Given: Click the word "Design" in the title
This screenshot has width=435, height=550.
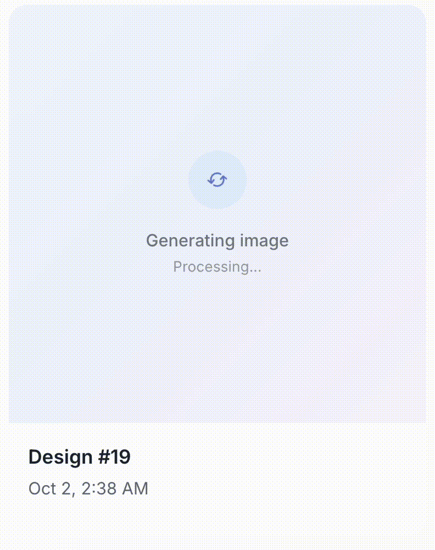Looking at the screenshot, I should click(x=60, y=457).
